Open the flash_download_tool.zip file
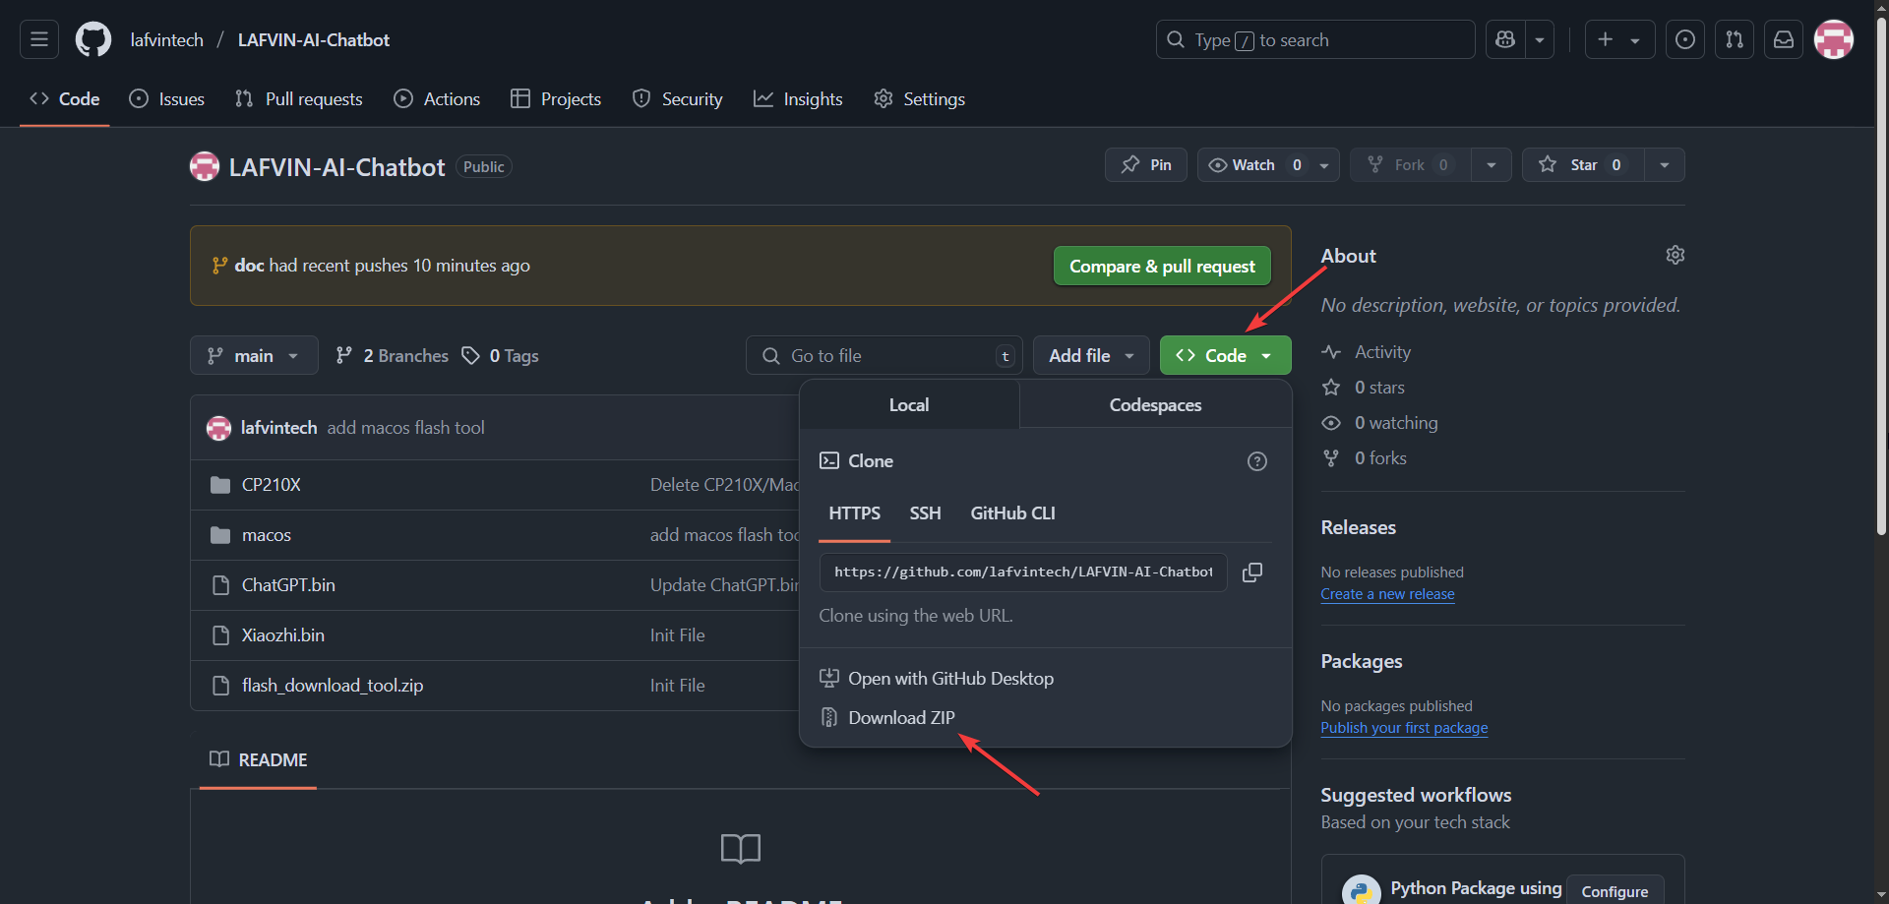 (x=333, y=686)
